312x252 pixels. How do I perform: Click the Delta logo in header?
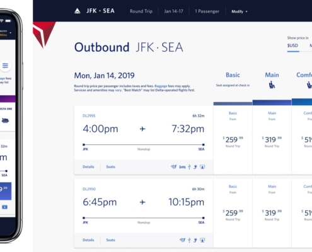[78, 11]
